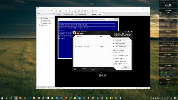Click the console view icon in VMware toolbar

pyautogui.click(x=92, y=11)
